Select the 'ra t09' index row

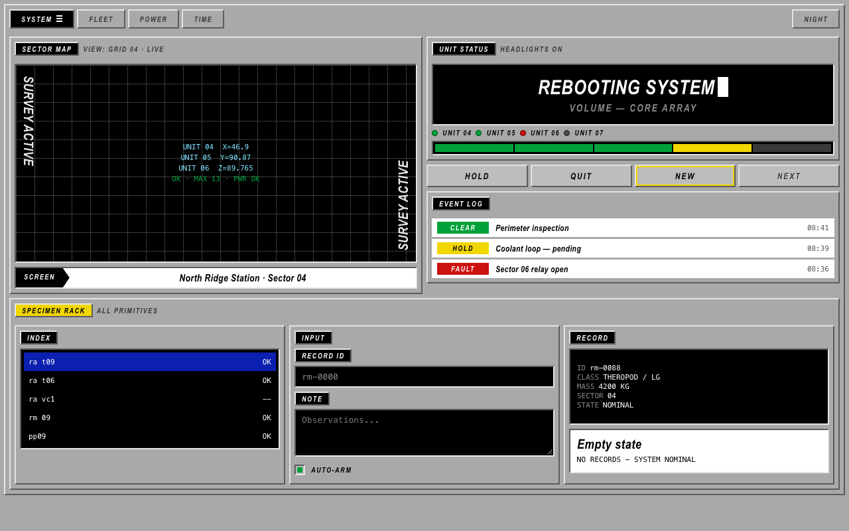pyautogui.click(x=150, y=362)
